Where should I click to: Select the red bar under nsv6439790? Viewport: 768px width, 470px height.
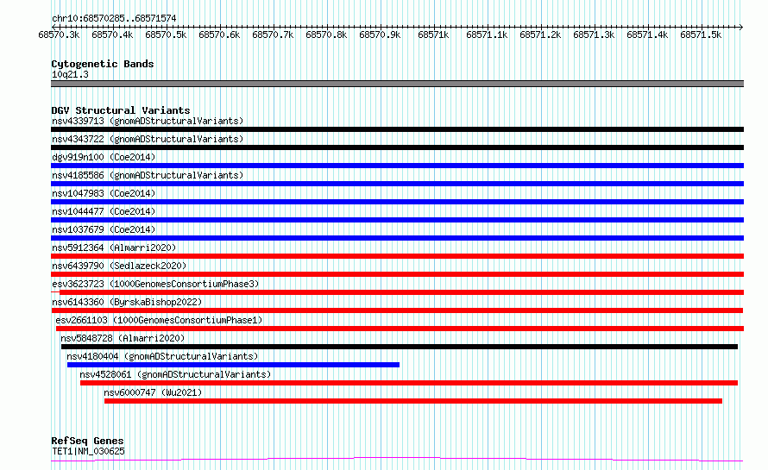pyautogui.click(x=397, y=274)
